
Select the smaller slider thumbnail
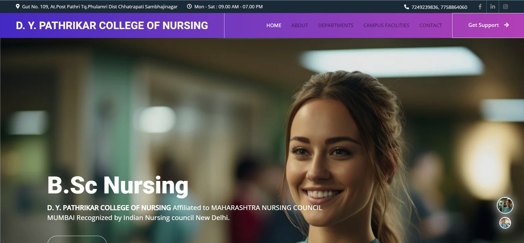505,223
